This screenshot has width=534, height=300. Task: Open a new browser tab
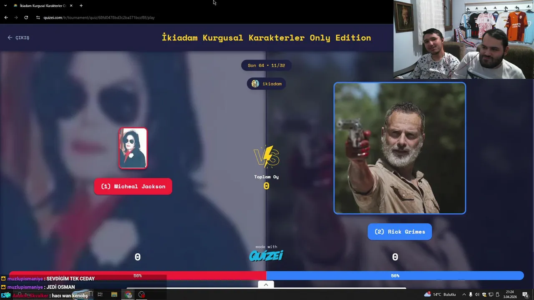point(81,6)
